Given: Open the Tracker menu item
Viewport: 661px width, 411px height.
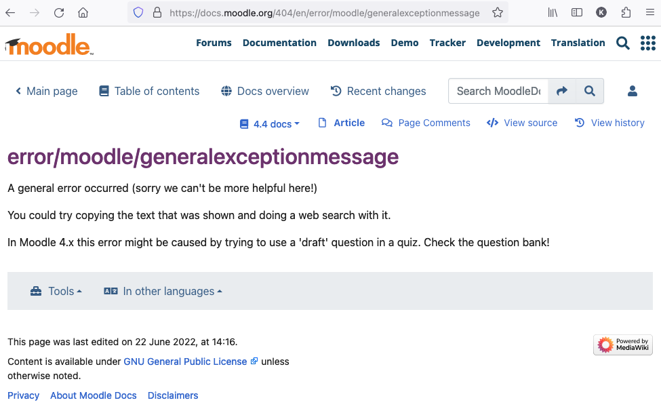Looking at the screenshot, I should click(x=447, y=43).
